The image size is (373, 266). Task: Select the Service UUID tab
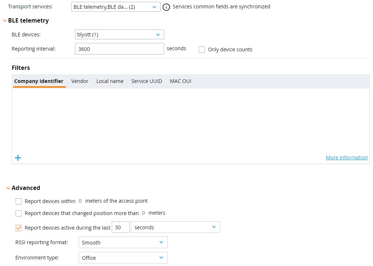click(146, 81)
